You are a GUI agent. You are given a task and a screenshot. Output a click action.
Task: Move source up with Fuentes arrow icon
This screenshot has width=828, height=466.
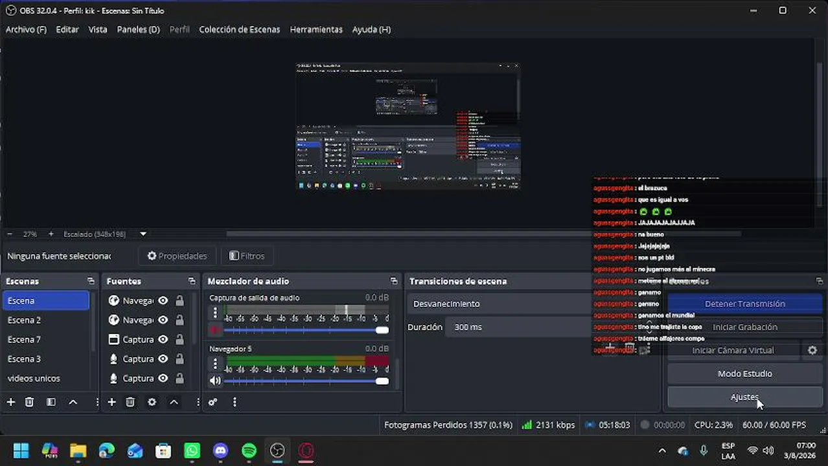pos(174,402)
